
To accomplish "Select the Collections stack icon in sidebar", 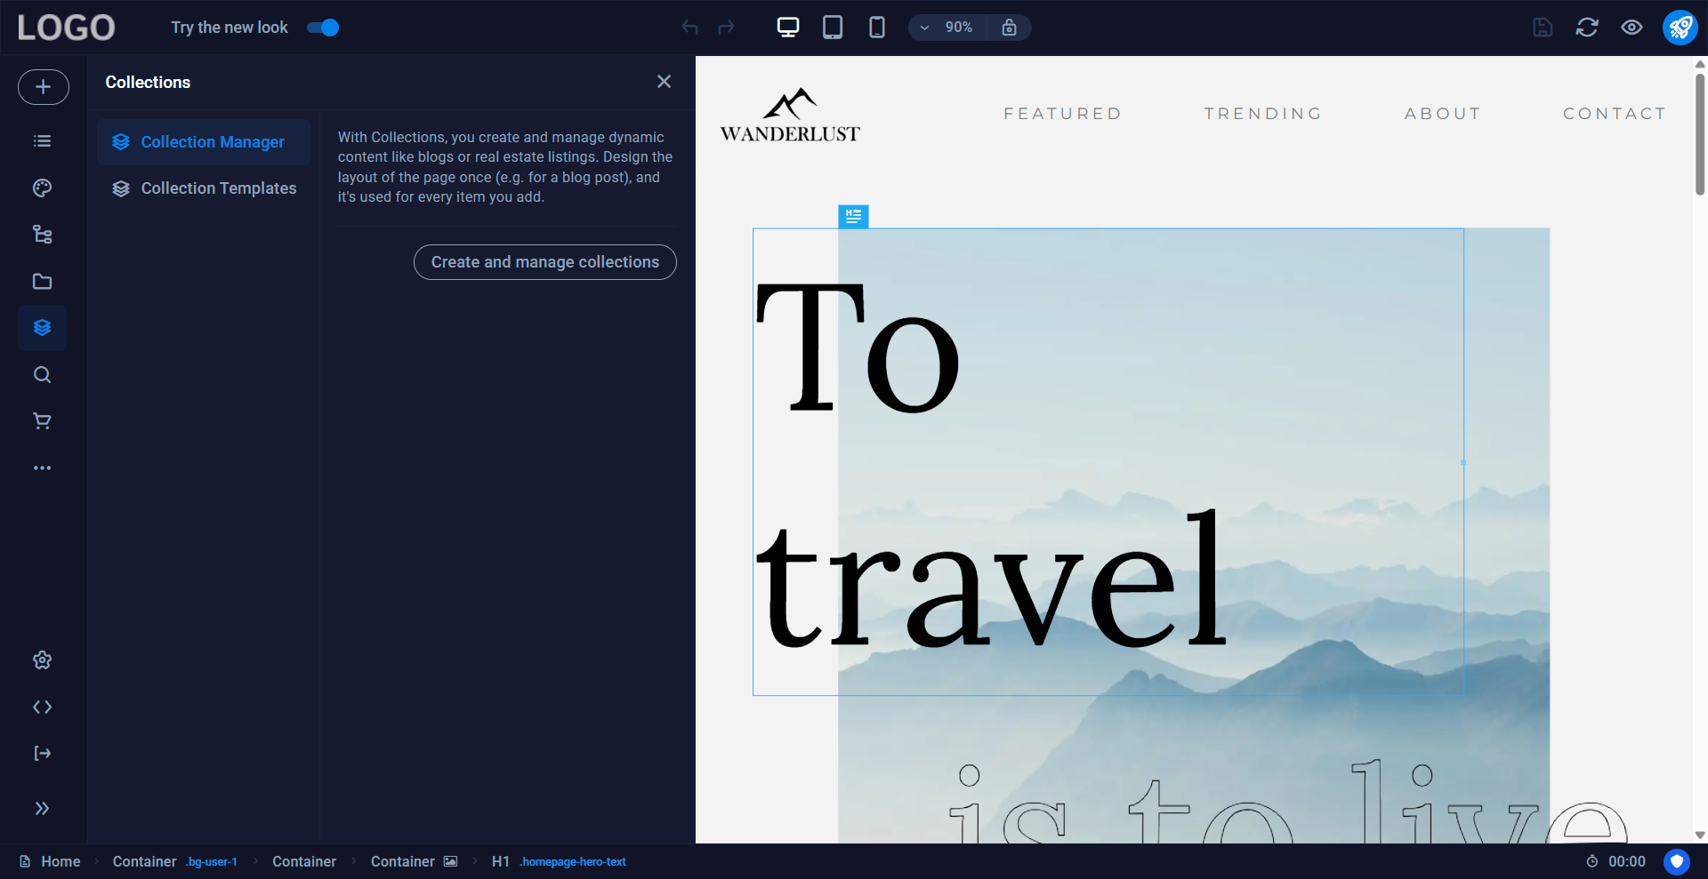I will tap(42, 328).
